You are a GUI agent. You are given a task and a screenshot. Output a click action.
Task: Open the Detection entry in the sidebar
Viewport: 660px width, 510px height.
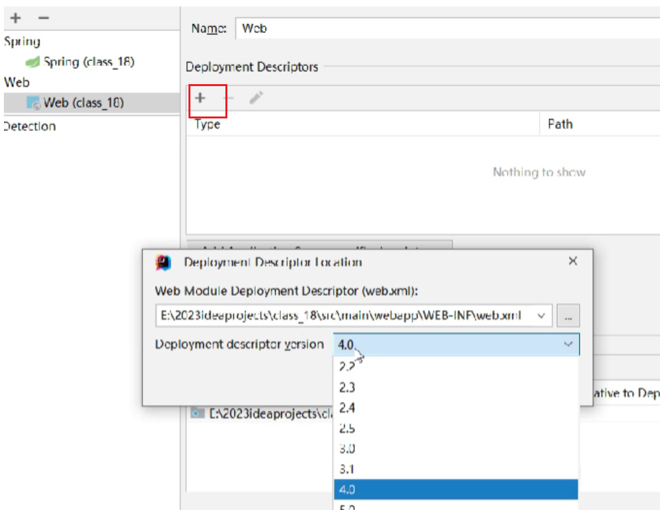point(29,126)
